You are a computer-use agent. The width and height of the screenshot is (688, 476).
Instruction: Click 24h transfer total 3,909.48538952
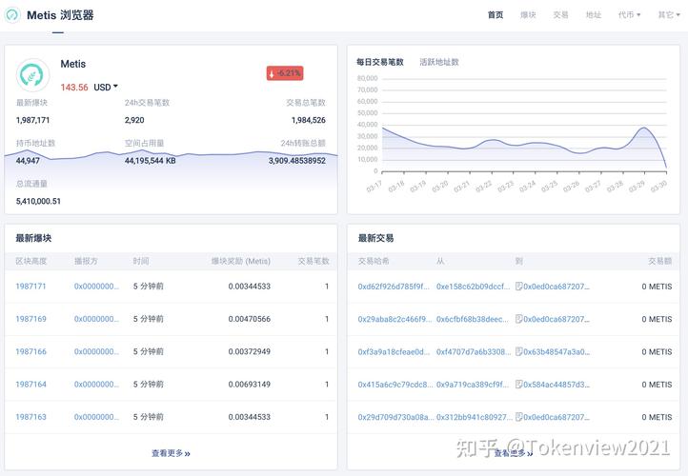tap(297, 161)
